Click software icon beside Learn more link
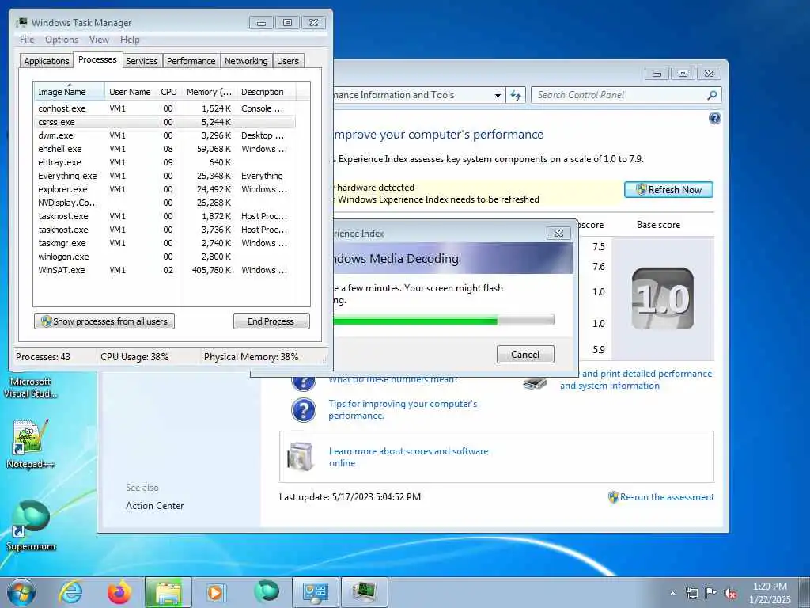 click(x=301, y=457)
